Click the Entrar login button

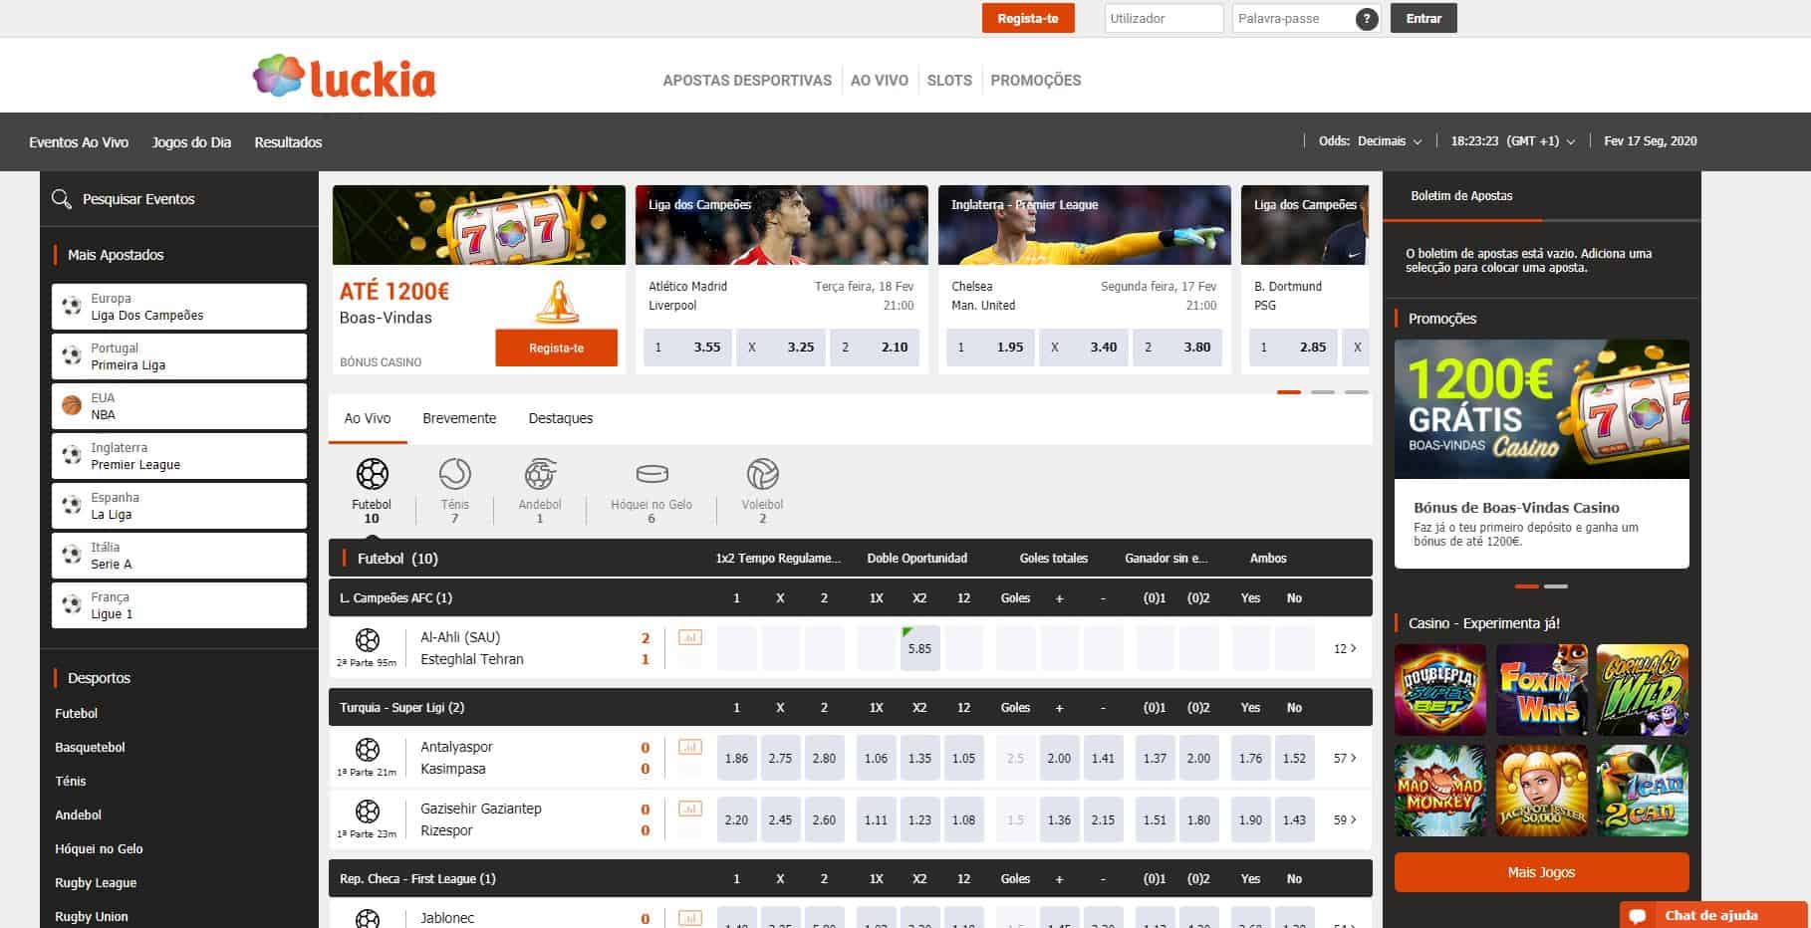click(1423, 18)
